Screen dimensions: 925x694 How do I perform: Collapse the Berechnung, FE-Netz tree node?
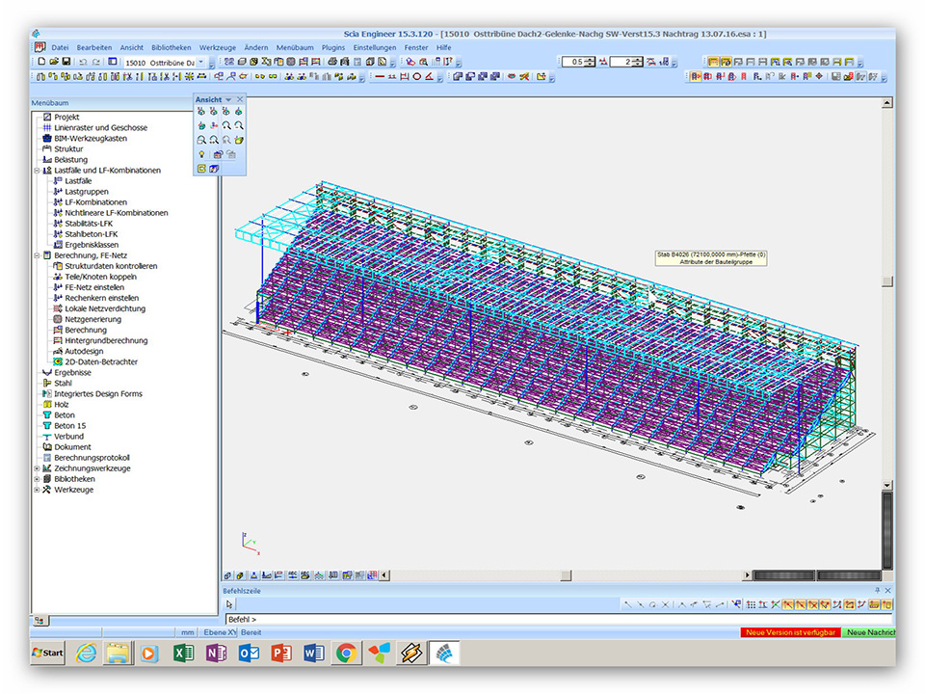pyautogui.click(x=37, y=255)
